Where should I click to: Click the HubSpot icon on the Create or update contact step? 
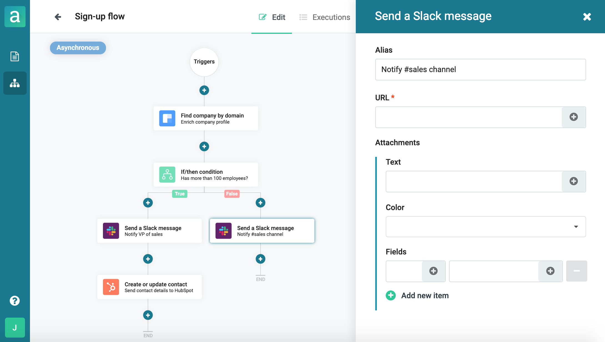coord(111,287)
